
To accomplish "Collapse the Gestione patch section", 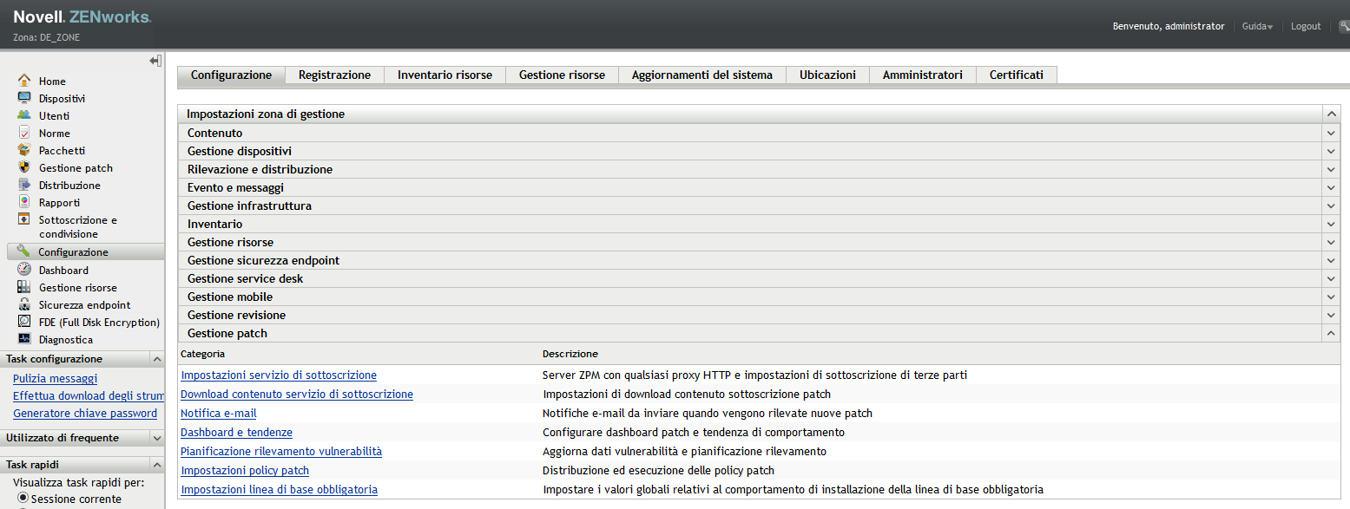I will pyautogui.click(x=1331, y=333).
